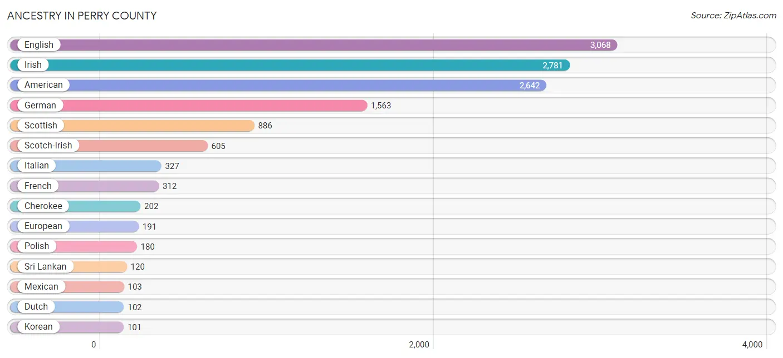Click the German bar label

point(40,105)
